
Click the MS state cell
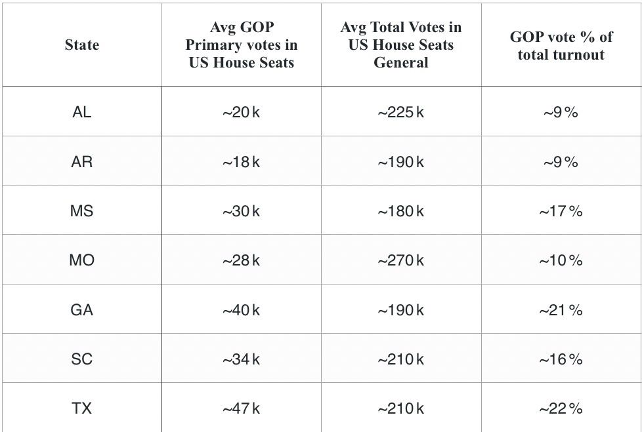(x=82, y=210)
